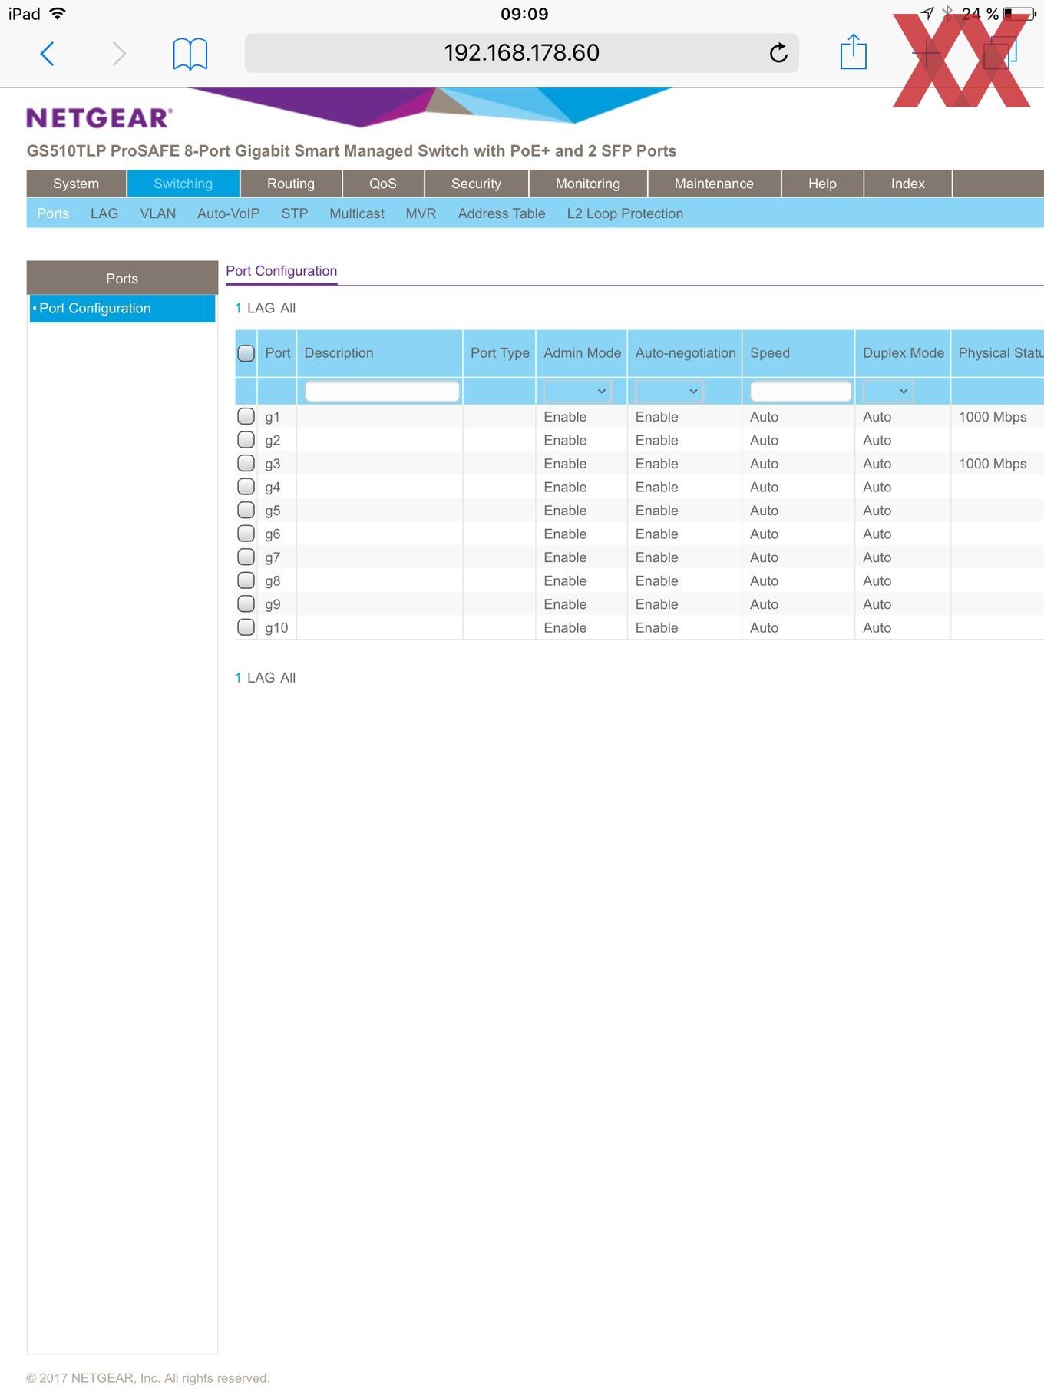The image size is (1044, 1392).
Task: Click the g10 port label
Action: click(276, 628)
